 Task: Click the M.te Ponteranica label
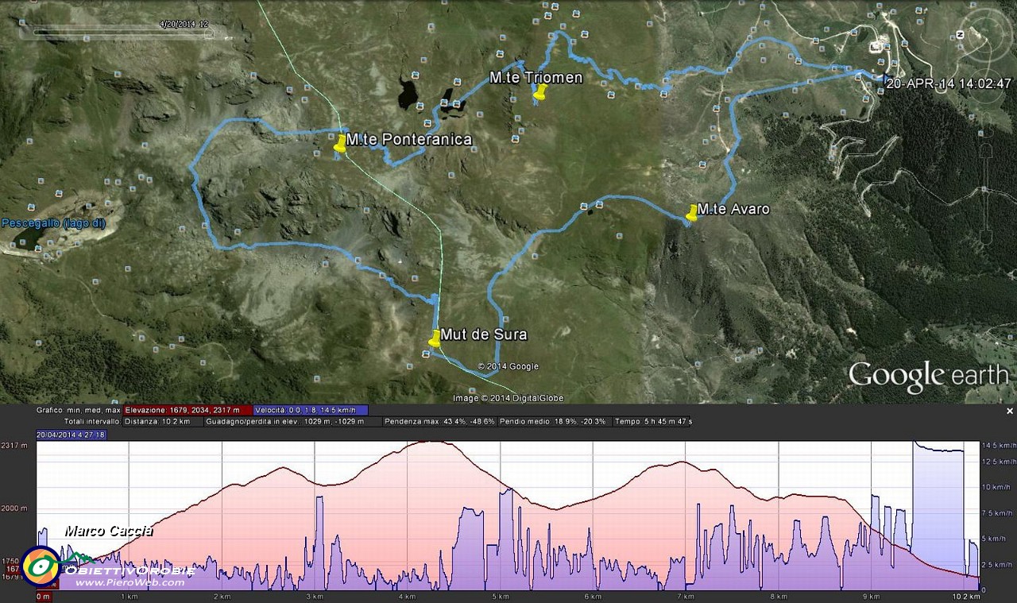409,139
